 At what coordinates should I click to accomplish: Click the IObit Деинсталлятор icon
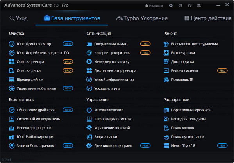[12, 44]
